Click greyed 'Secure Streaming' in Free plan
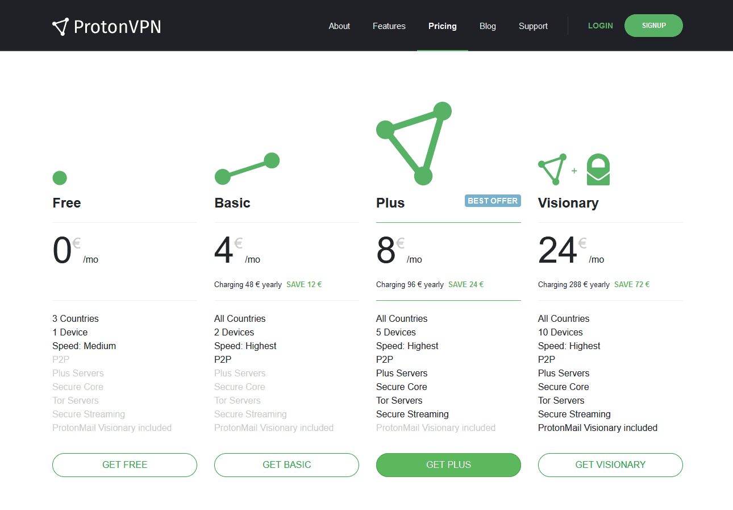Image resolution: width=733 pixels, height=510 pixels. click(89, 414)
